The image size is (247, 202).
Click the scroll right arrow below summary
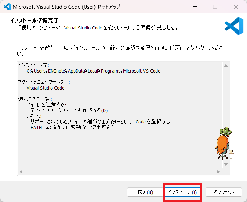218,172
